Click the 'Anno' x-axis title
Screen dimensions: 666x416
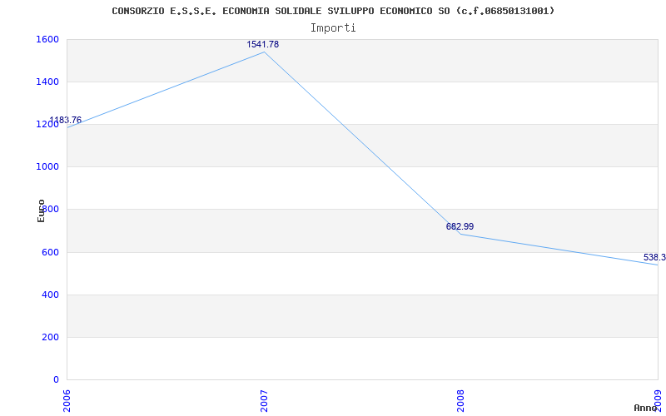point(645,408)
